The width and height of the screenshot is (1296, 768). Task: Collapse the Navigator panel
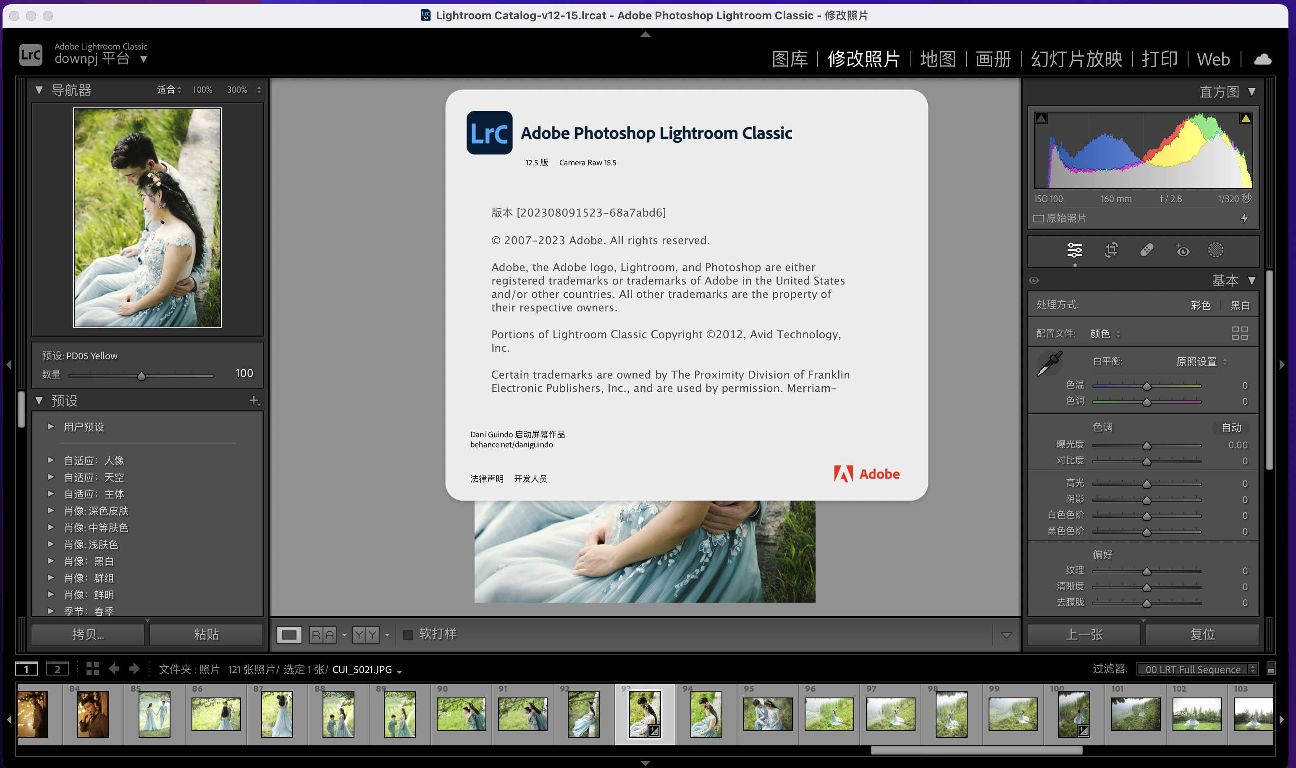(39, 90)
